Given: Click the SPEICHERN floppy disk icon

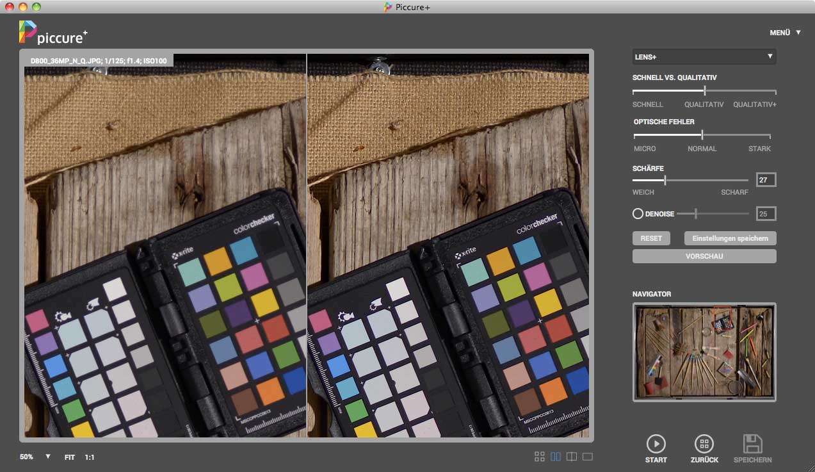Looking at the screenshot, I should pyautogui.click(x=752, y=444).
